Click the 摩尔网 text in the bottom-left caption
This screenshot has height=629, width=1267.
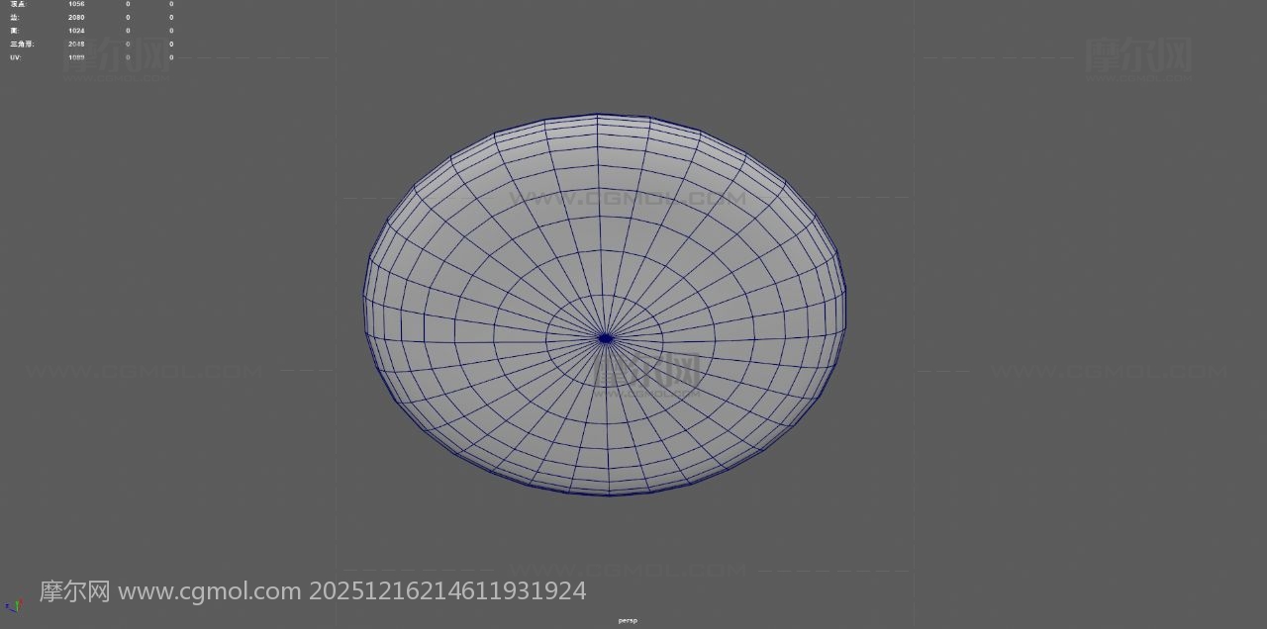click(x=74, y=591)
